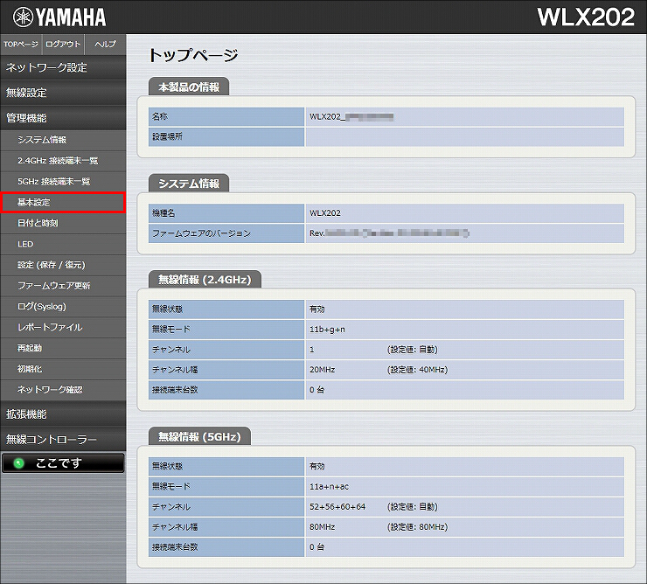Screen dimensions: 647x584
Task: Click the 11a+n+ac wireless mode value
Action: (330, 487)
